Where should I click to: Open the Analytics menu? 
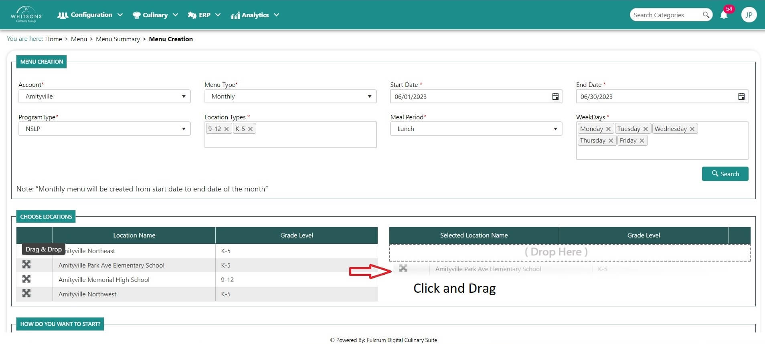[255, 15]
